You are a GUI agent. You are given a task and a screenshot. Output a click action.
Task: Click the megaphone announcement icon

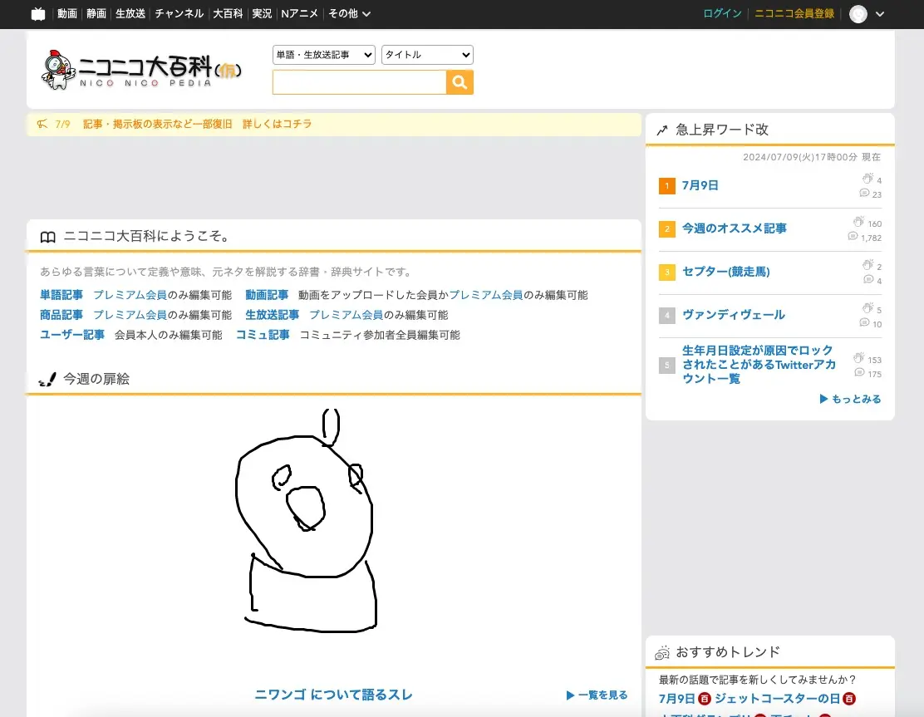click(42, 125)
